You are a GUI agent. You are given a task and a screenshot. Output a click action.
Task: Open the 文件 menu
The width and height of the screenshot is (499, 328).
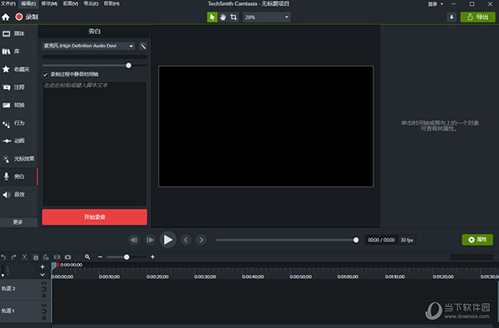pyautogui.click(x=8, y=3)
